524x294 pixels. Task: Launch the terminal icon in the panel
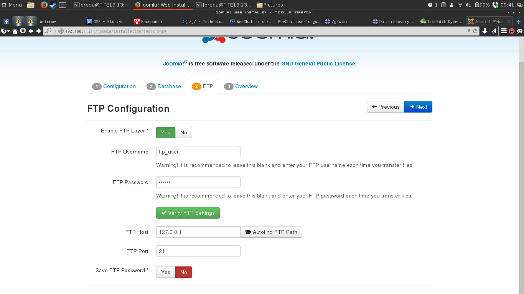63,5
